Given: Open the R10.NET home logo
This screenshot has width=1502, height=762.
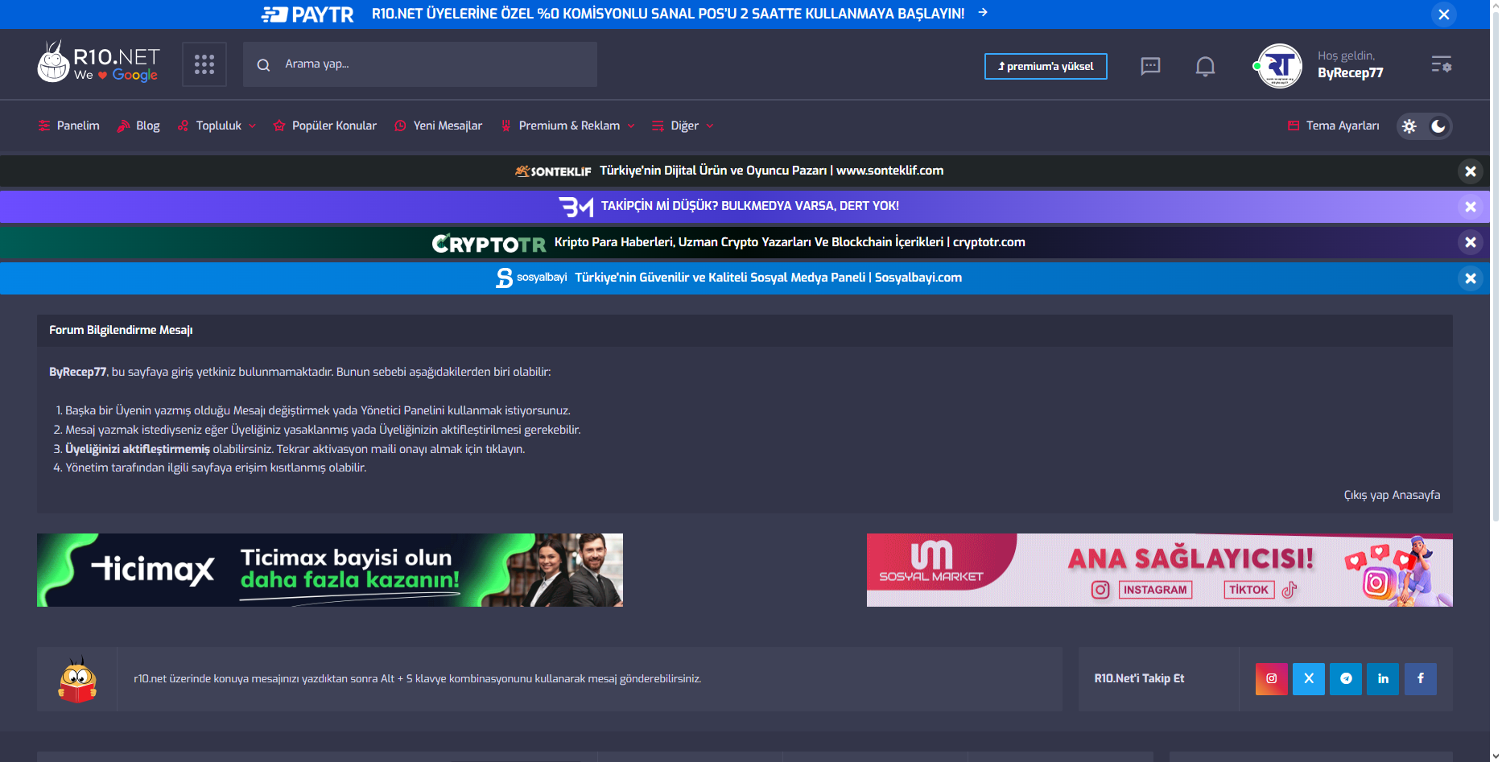Looking at the screenshot, I should coord(99,63).
